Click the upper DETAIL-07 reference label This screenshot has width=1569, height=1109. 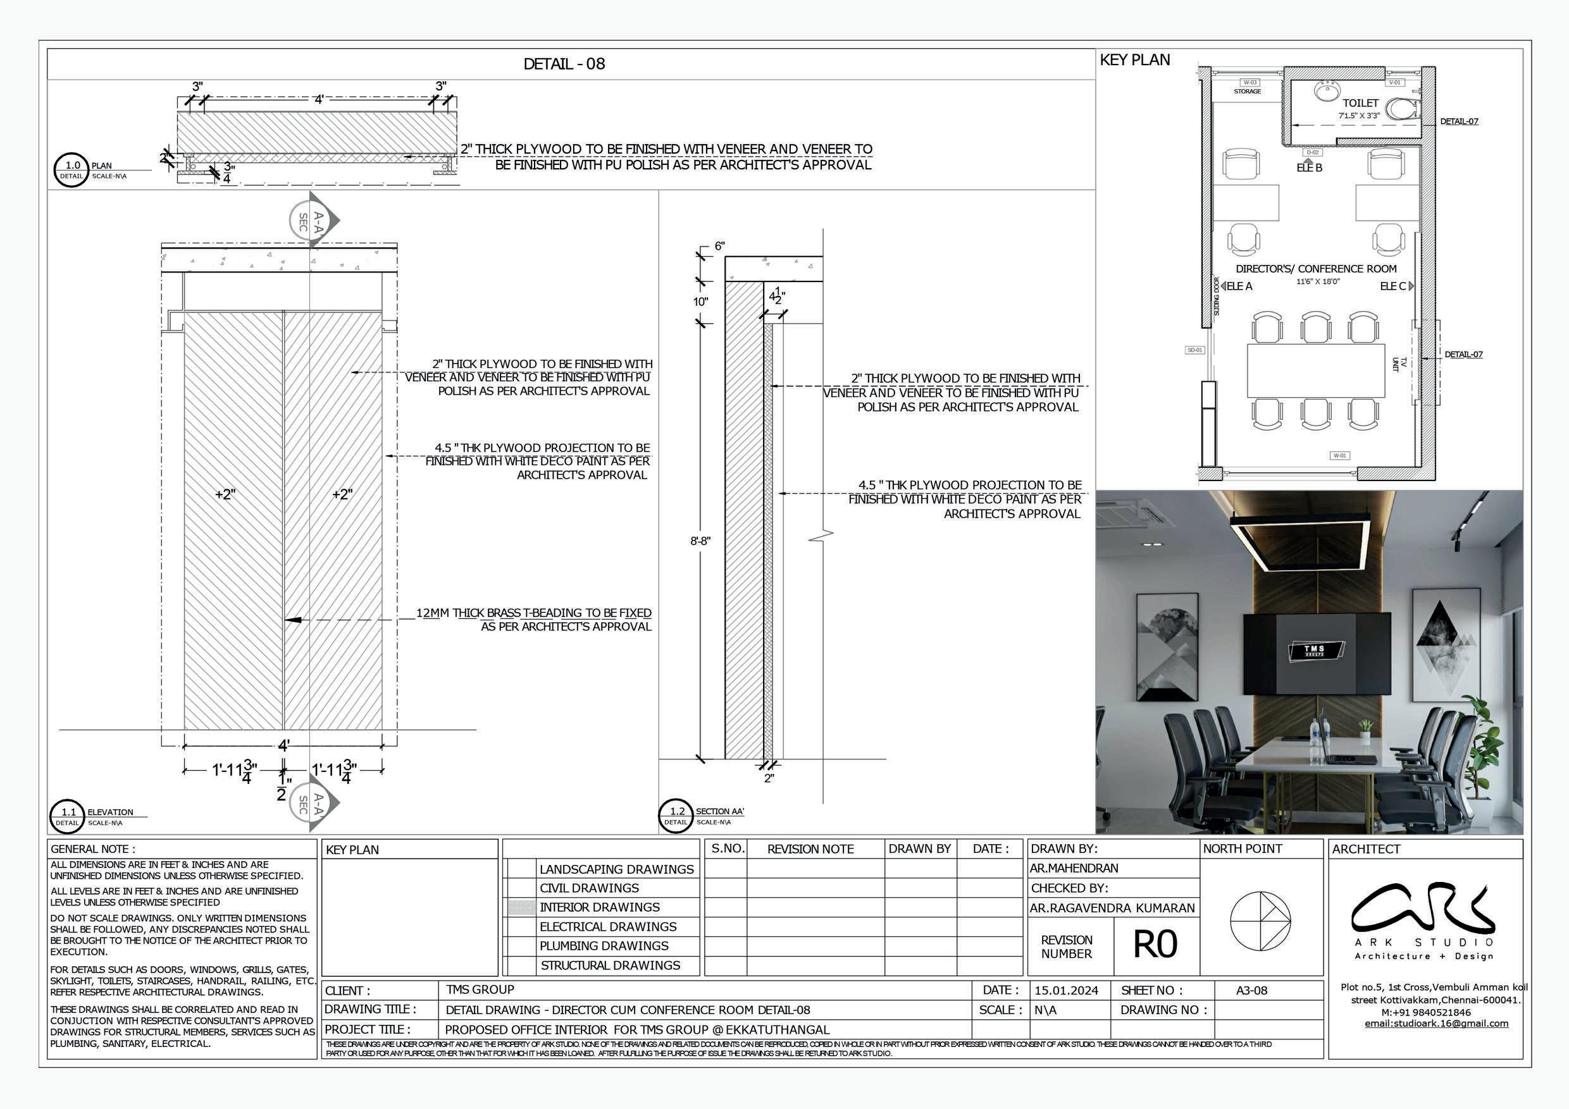pyautogui.click(x=1459, y=121)
